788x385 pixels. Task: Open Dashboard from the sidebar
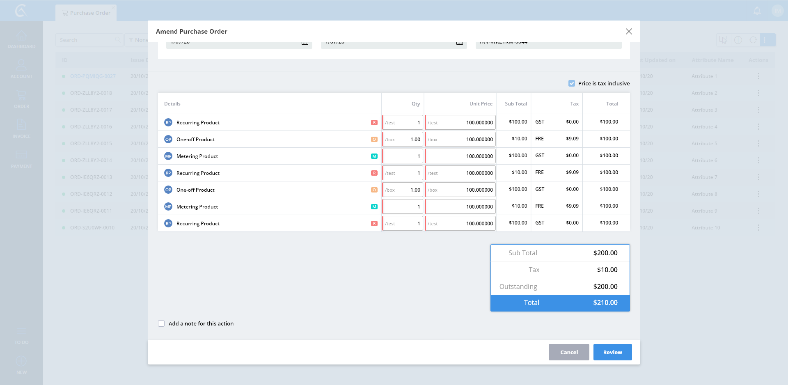pos(21,40)
